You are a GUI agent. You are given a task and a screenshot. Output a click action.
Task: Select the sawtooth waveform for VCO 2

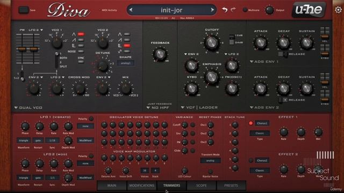pos(127,40)
